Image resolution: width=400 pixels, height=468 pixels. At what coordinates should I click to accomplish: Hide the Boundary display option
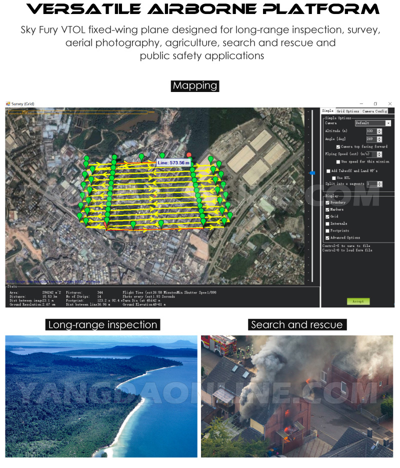pos(327,202)
